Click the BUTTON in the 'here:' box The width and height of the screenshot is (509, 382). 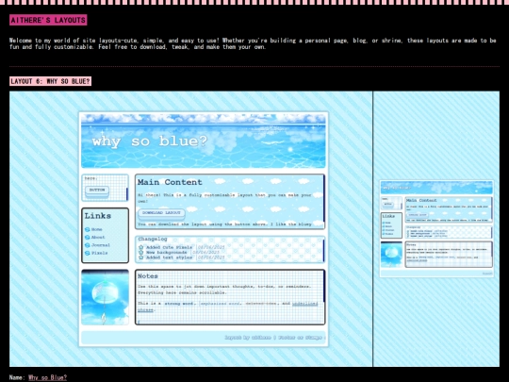97,190
